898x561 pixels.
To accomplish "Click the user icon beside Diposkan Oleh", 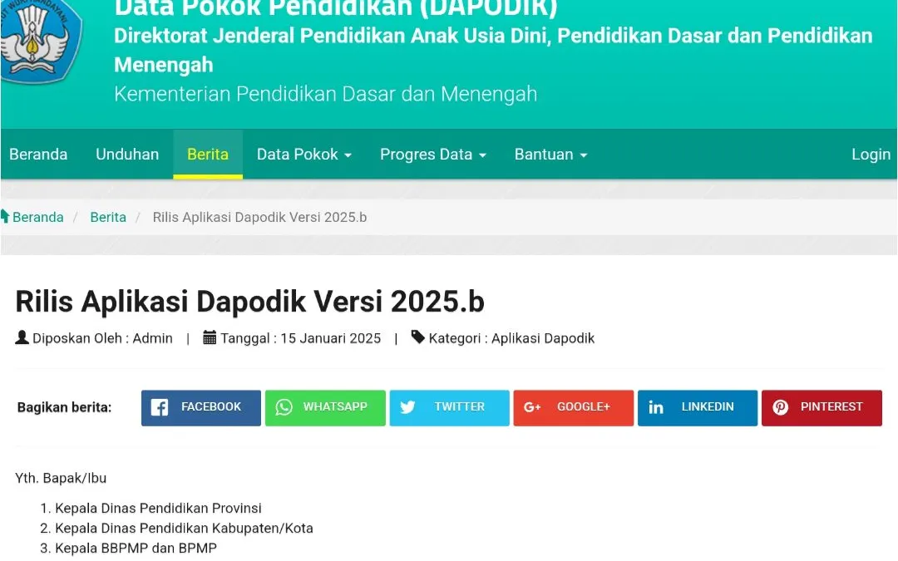I will click(22, 337).
